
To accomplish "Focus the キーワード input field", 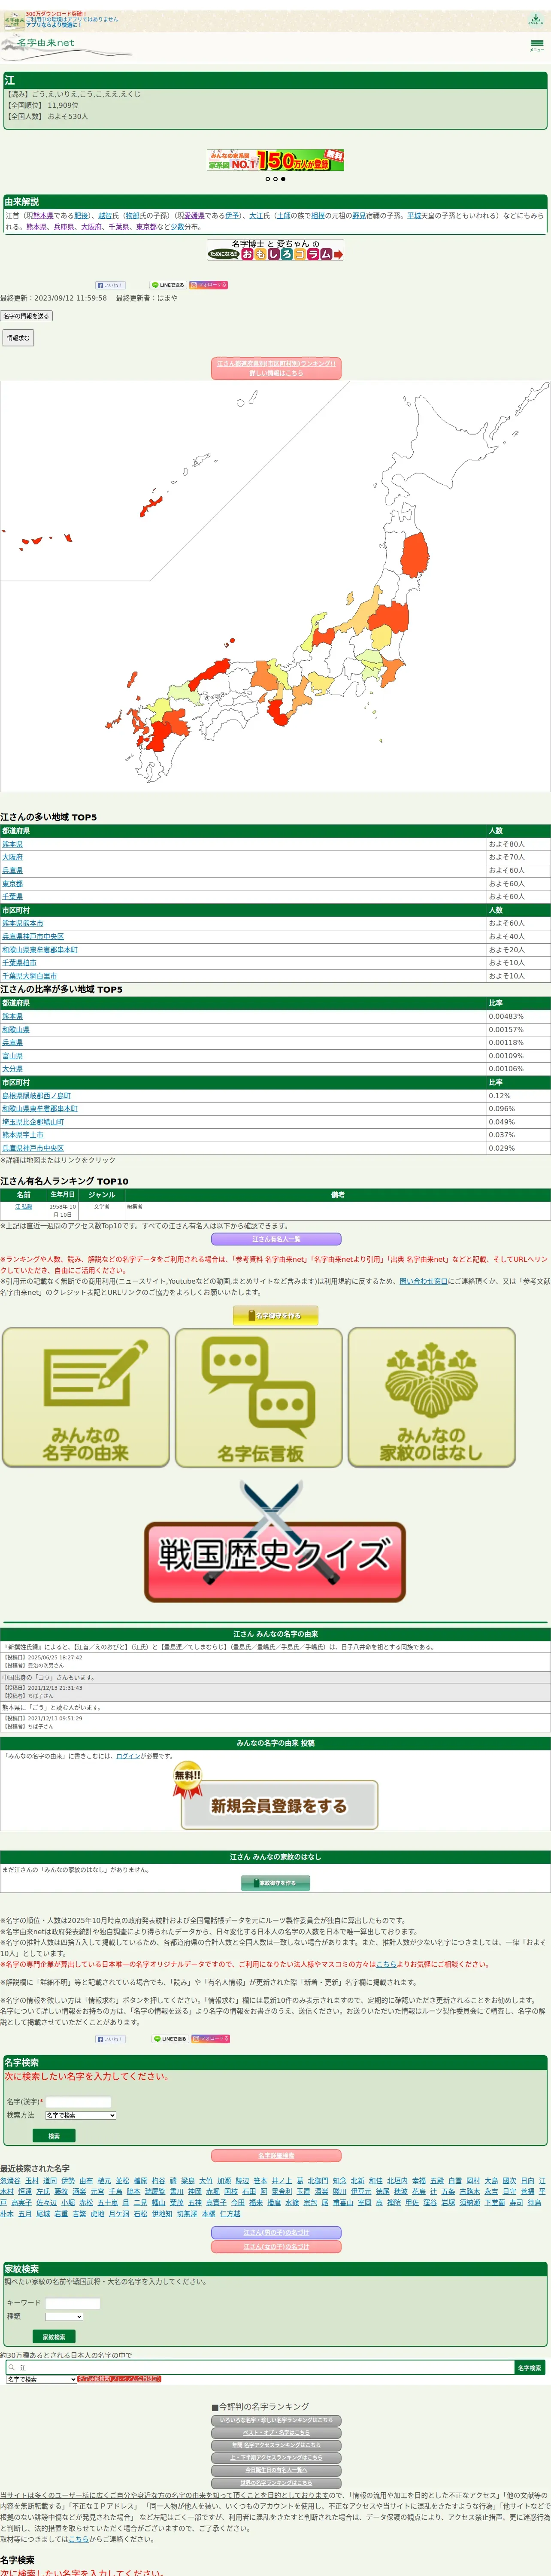I will (73, 2303).
